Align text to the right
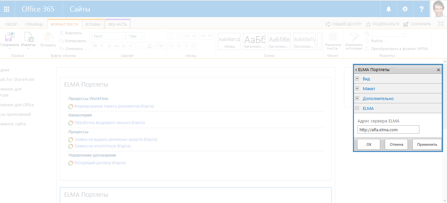 [187, 46]
